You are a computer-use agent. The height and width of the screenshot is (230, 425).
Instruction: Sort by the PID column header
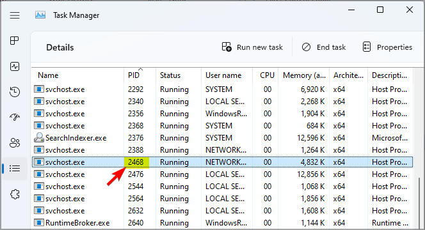click(x=140, y=75)
